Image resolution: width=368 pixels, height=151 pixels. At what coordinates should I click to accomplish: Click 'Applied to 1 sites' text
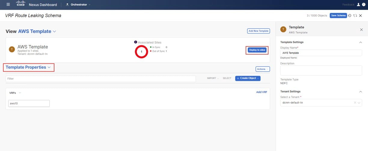[x=28, y=51]
